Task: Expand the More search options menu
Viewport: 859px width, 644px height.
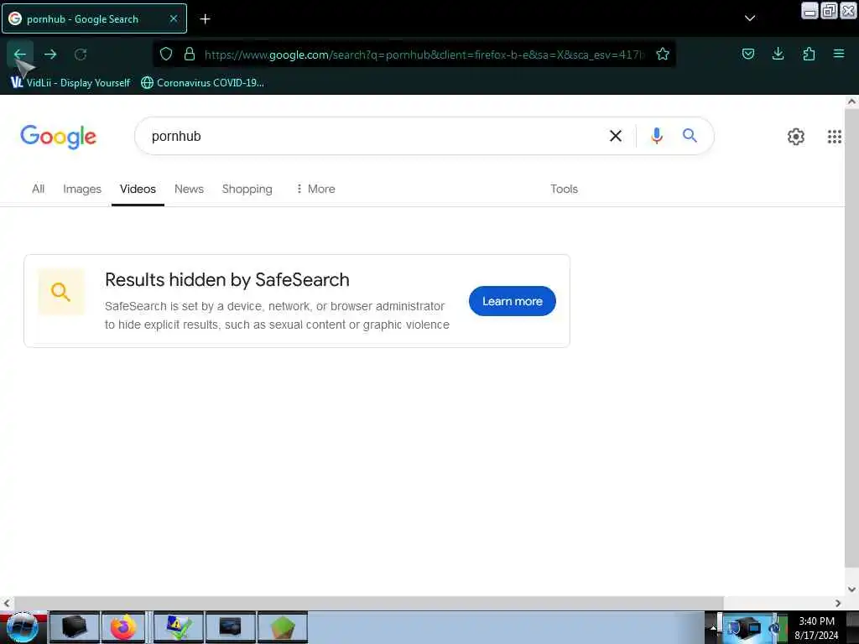Action: click(315, 189)
